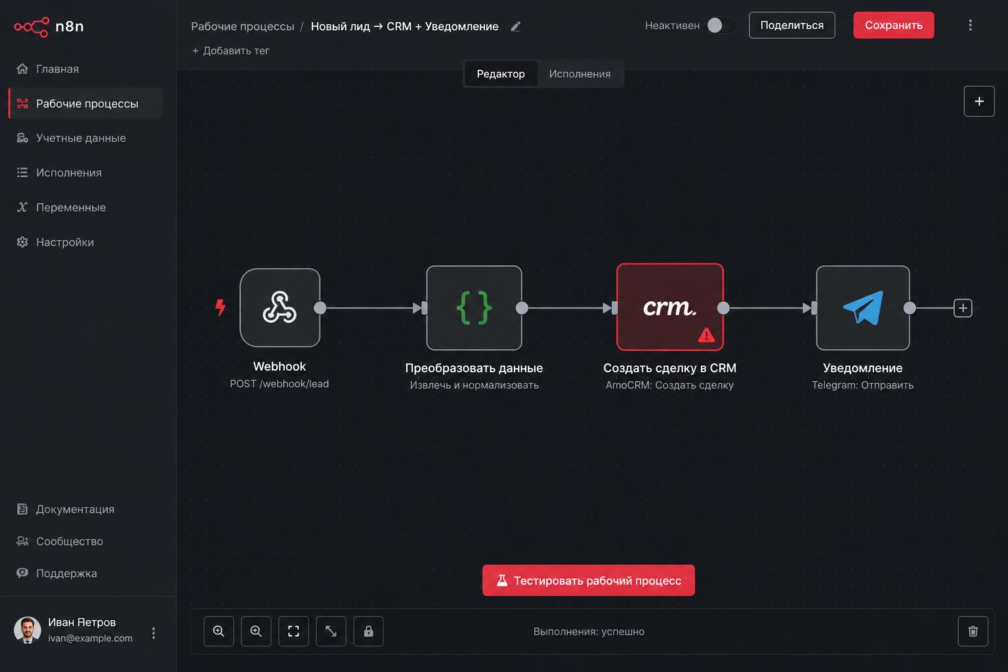Click the Извлечь и нормализовать subtitle
Image resolution: width=1008 pixels, height=672 pixels.
coord(474,385)
